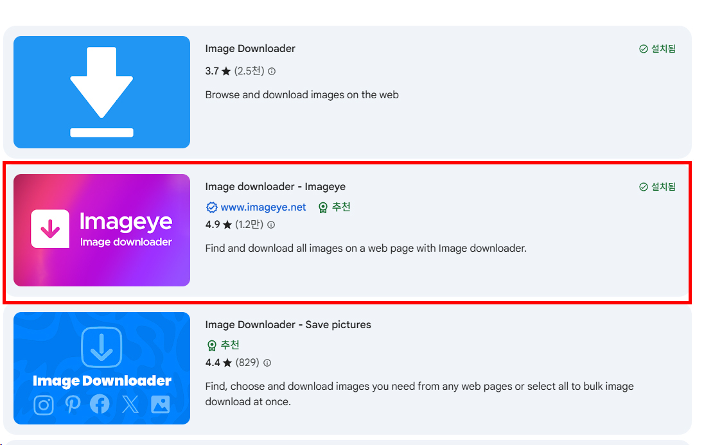
Task: Click the (1.2만) review count
Action: (x=249, y=225)
